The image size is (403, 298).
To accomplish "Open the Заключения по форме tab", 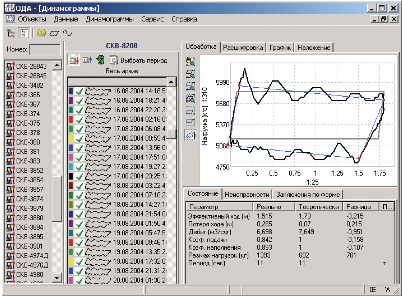I will click(308, 195).
